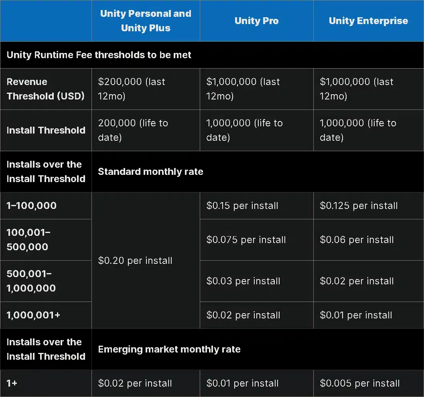Click the $0.125 per install cell
This screenshot has width=424, height=397.
(369, 206)
